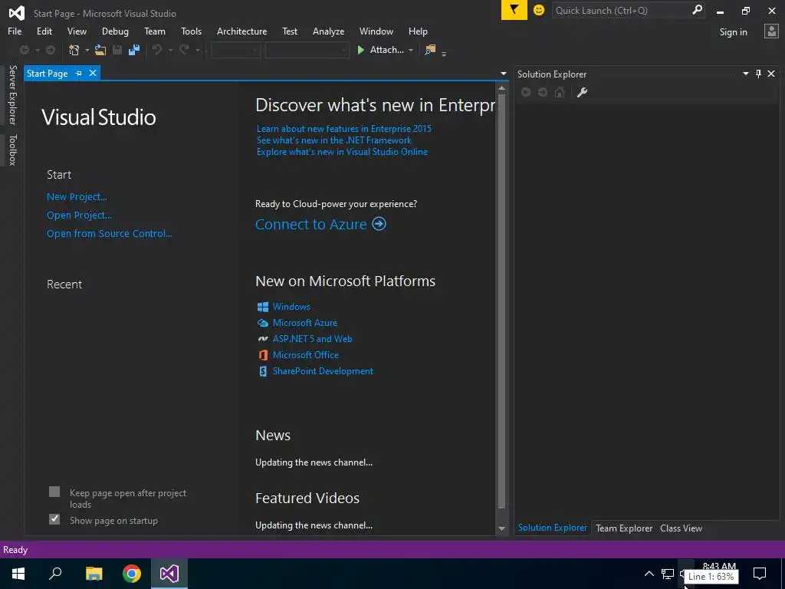This screenshot has width=785, height=589.
Task: Open File Explorer from the taskbar
Action: (94, 574)
